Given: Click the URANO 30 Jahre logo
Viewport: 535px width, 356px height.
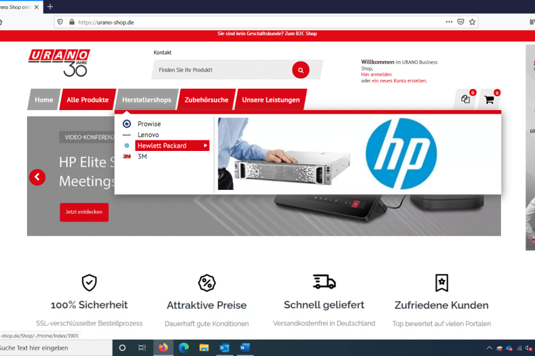Looking at the screenshot, I should pos(59,63).
